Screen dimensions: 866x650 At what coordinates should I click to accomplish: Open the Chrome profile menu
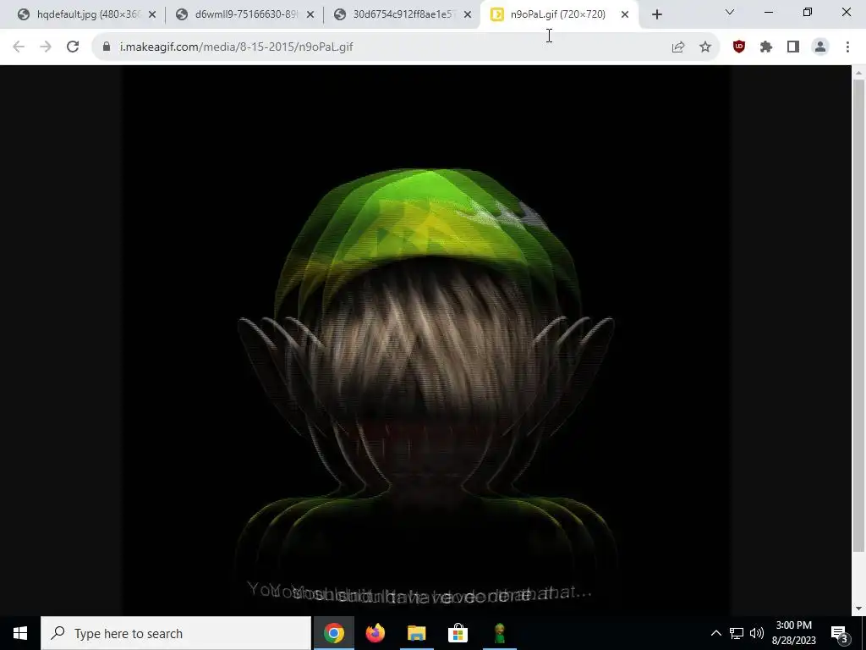coord(820,47)
